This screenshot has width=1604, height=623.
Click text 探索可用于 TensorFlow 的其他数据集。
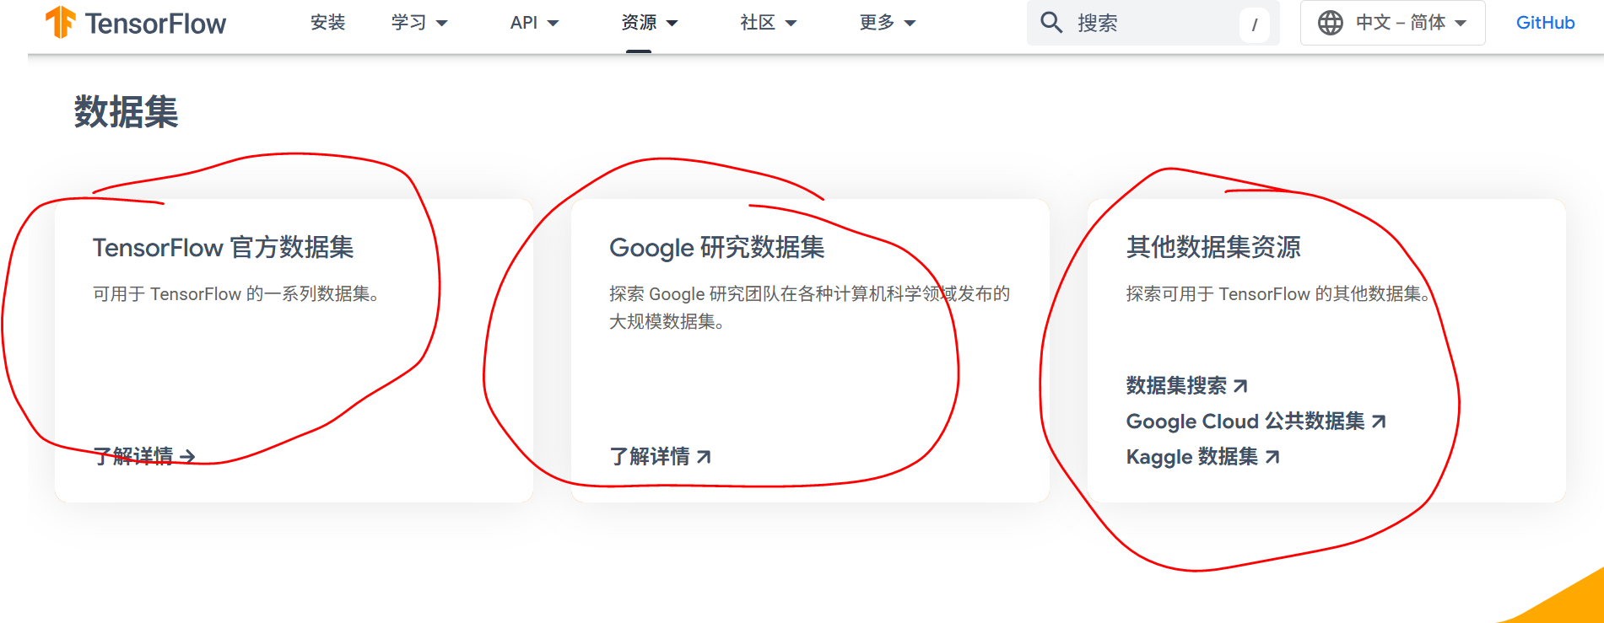1278,293
